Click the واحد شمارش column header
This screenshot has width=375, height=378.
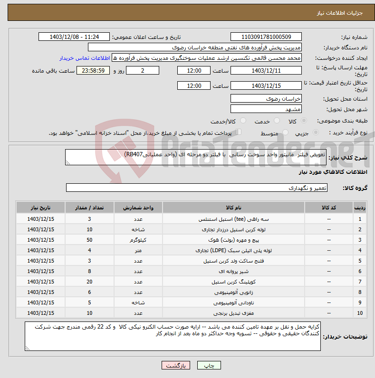pos(138,208)
